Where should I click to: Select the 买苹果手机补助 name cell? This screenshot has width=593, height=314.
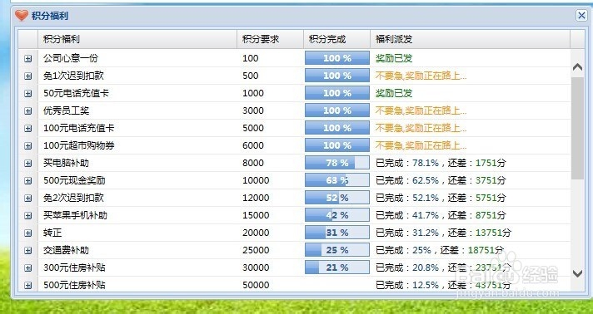click(75, 215)
